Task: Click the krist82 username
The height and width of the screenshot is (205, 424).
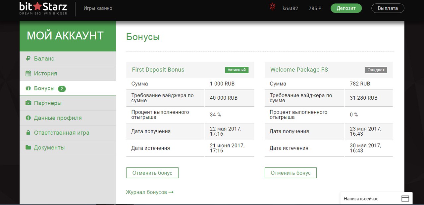Action: coord(290,8)
